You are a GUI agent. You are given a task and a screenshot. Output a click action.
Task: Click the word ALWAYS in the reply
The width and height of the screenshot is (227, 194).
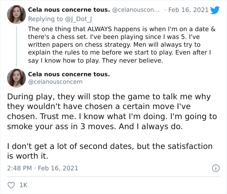pyautogui.click(x=100, y=29)
